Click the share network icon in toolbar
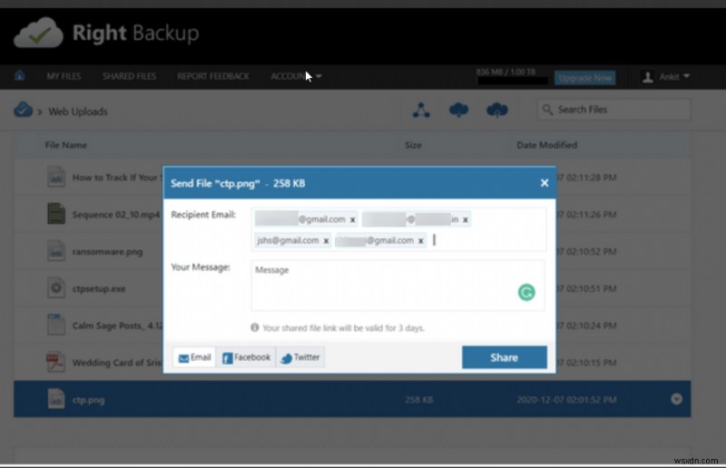The image size is (726, 468). [421, 110]
